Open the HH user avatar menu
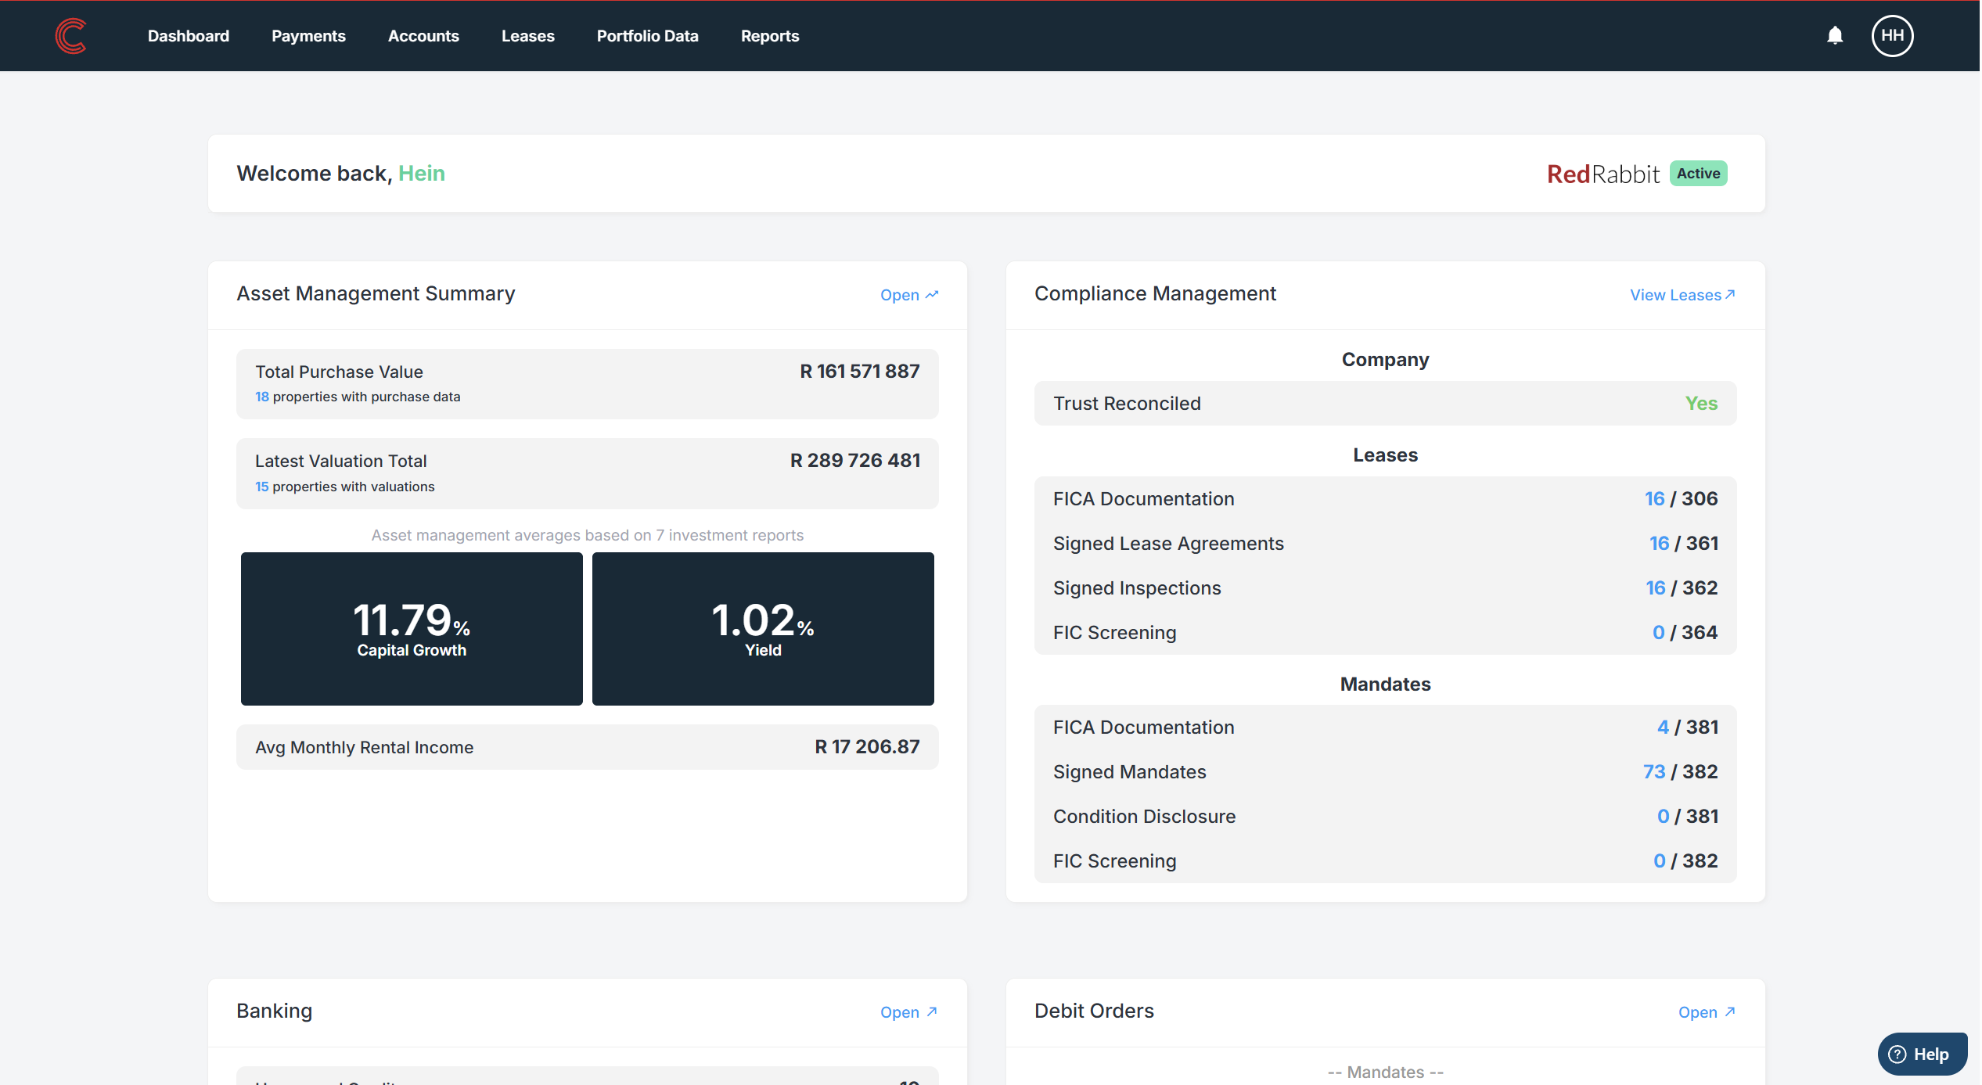 pos(1892,36)
